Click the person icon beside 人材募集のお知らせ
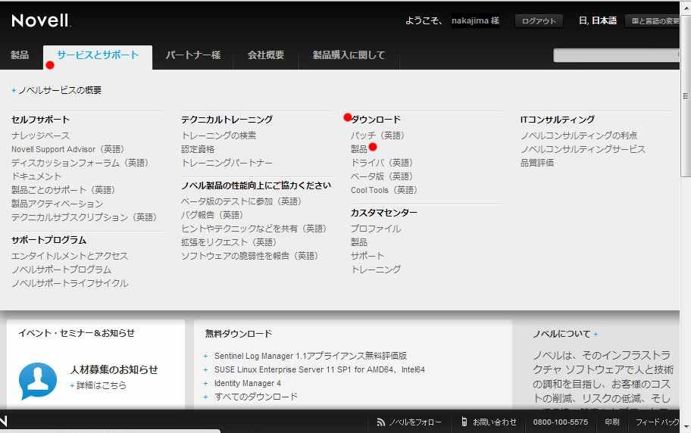The width and height of the screenshot is (691, 433). 38,381
